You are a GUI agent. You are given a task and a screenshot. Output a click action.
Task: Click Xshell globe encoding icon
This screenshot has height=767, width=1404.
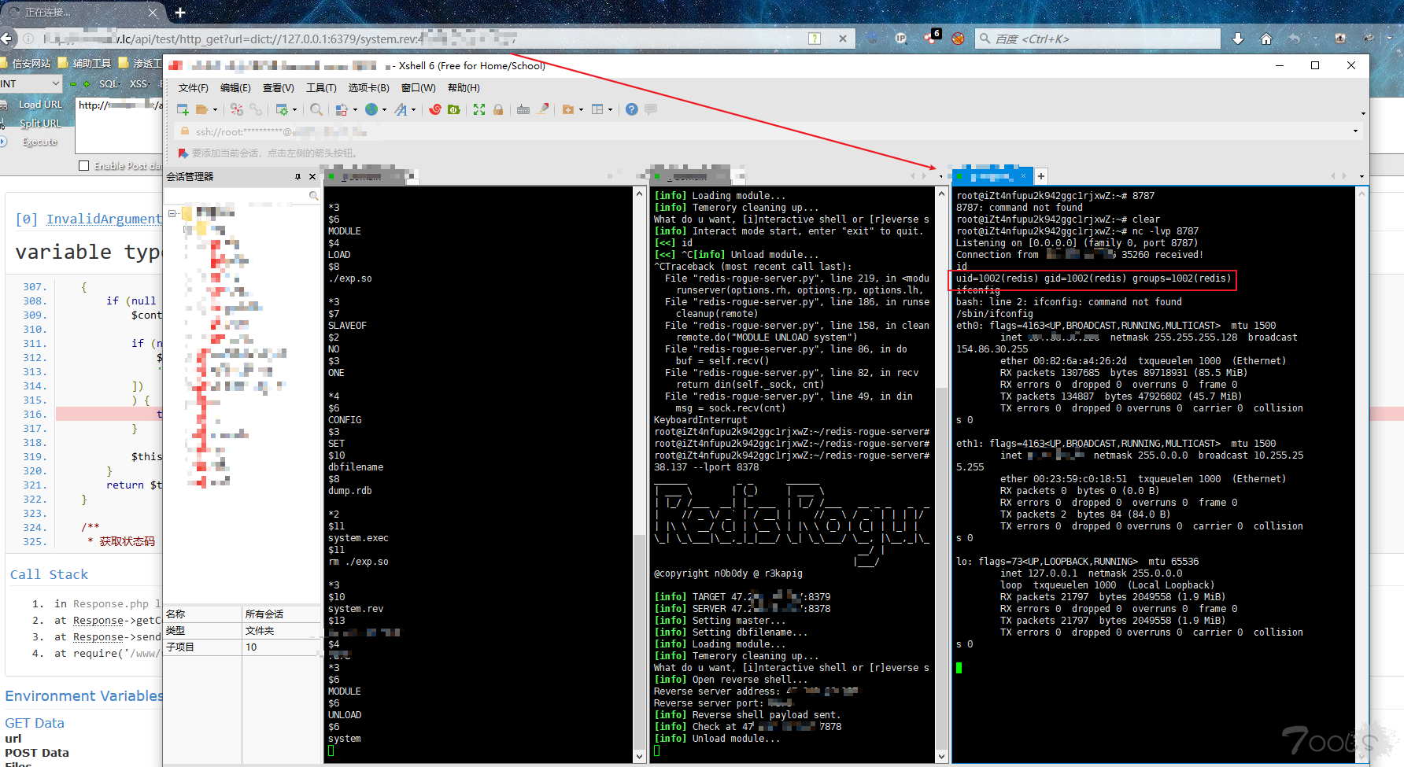tap(371, 109)
